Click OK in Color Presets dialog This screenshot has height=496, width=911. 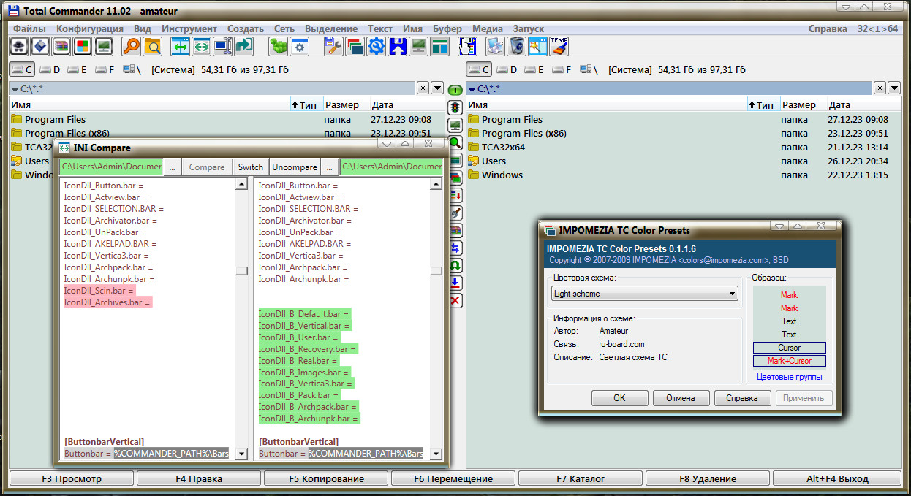(x=619, y=398)
